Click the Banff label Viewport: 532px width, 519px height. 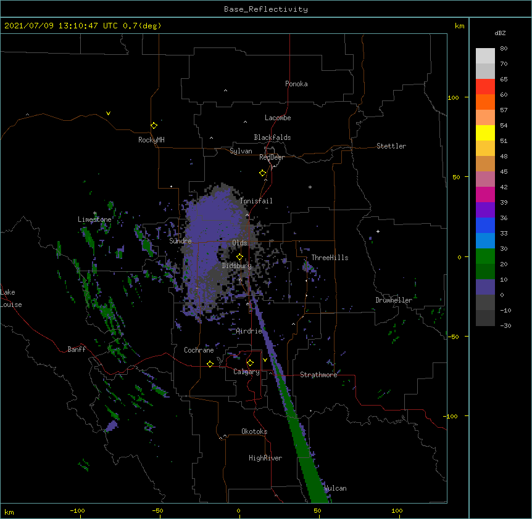77,349
